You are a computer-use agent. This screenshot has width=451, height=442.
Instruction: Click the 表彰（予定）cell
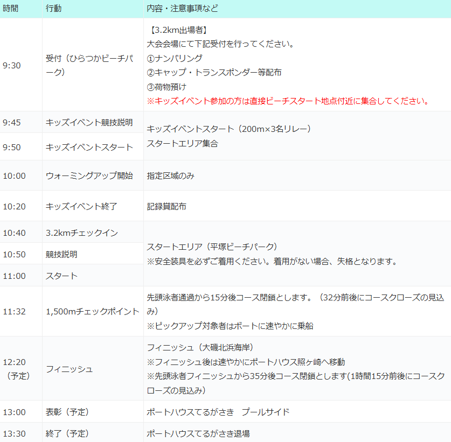tap(67, 412)
